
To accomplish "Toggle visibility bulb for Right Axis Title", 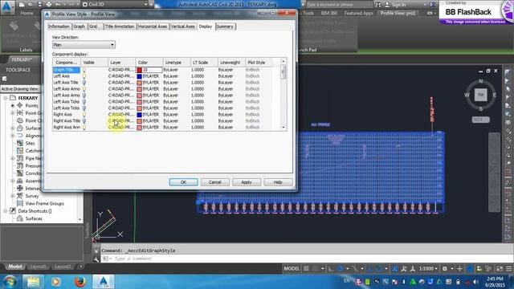I will coord(84,121).
